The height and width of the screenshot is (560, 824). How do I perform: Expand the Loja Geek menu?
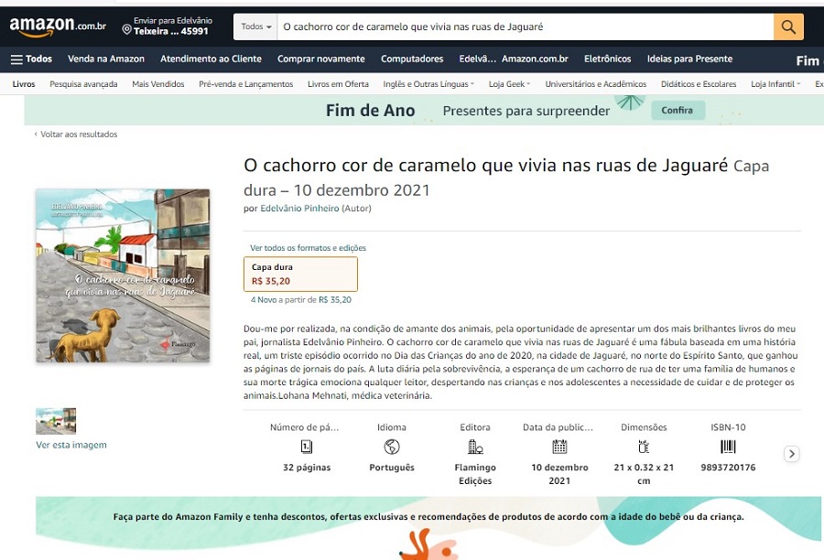(509, 84)
